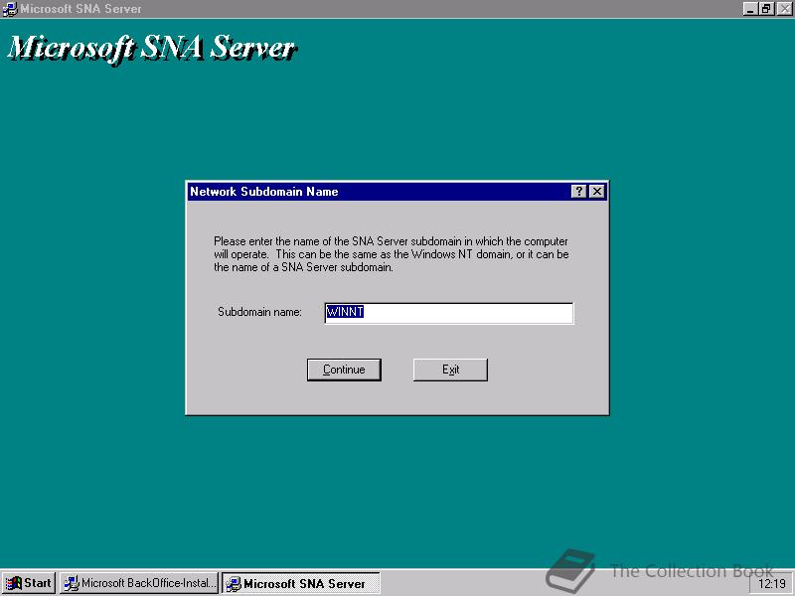Select the Microsoft SNA Server taskbar button

point(301,583)
